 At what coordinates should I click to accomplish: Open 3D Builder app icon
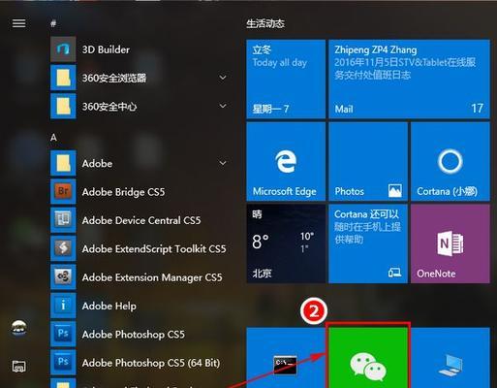click(63, 49)
